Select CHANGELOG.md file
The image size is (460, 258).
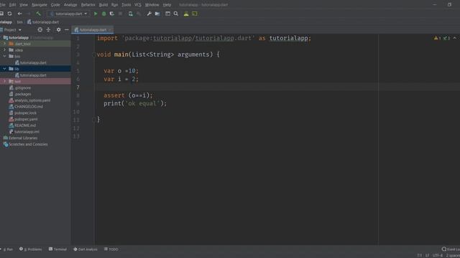click(26, 107)
